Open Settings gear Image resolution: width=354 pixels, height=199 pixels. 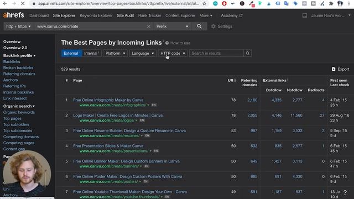click(213, 27)
